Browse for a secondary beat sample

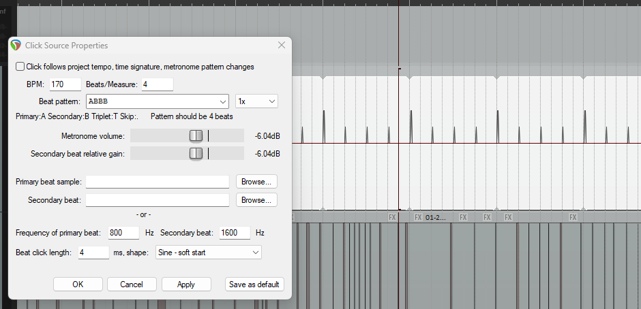[x=256, y=200]
